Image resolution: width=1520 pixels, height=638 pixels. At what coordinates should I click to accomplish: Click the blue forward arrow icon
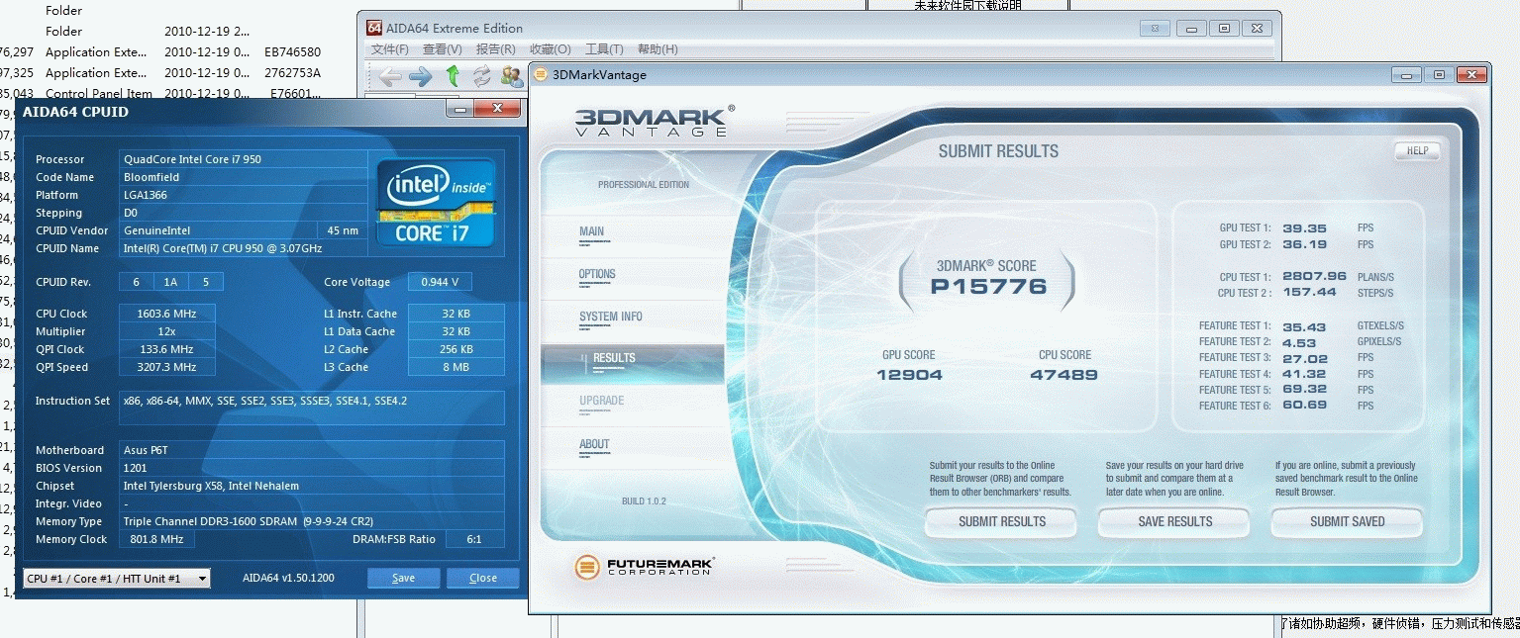point(421,76)
